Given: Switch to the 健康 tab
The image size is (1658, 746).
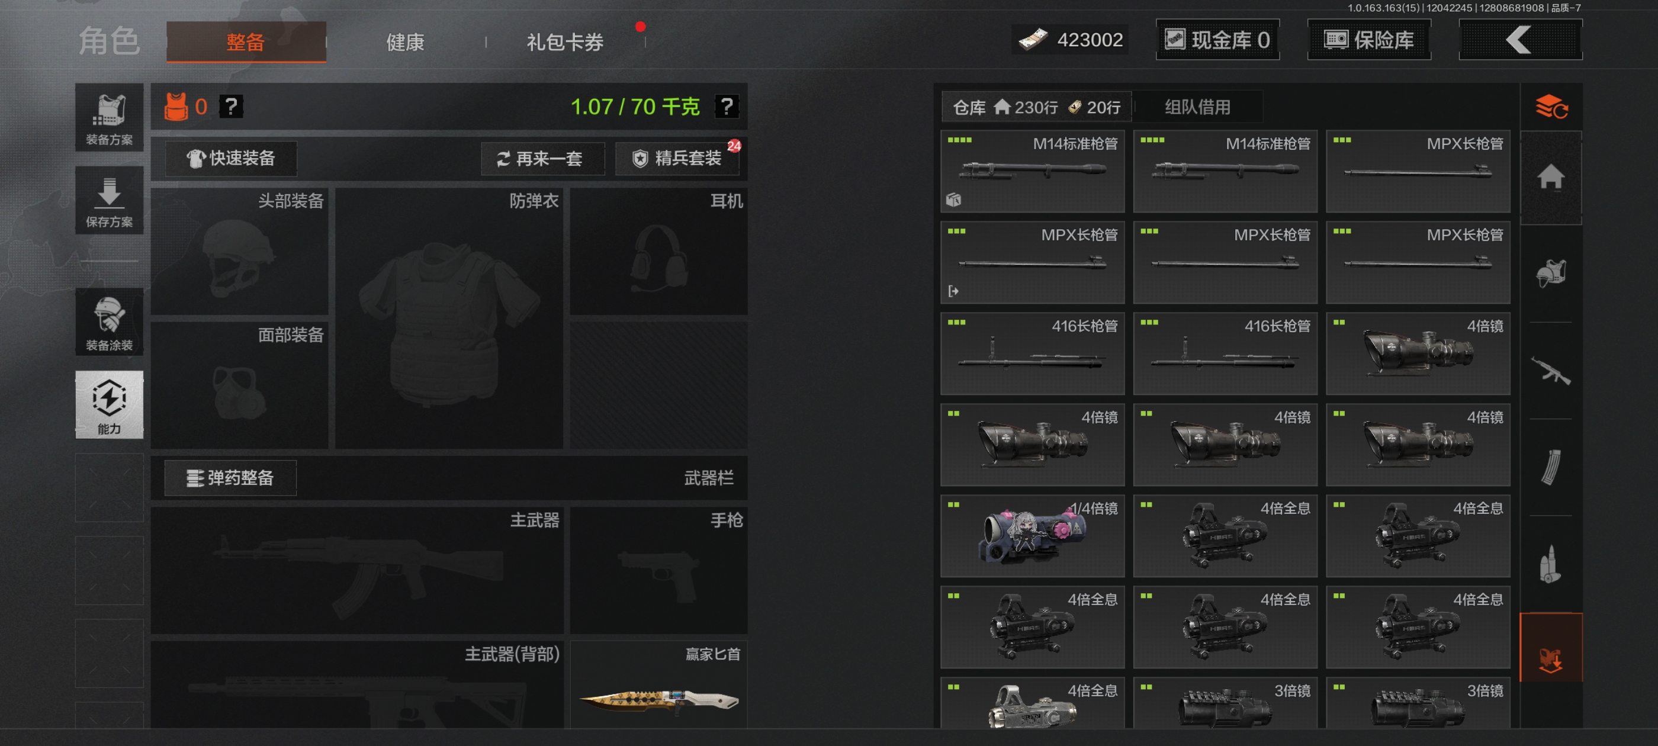Looking at the screenshot, I should coord(406,43).
